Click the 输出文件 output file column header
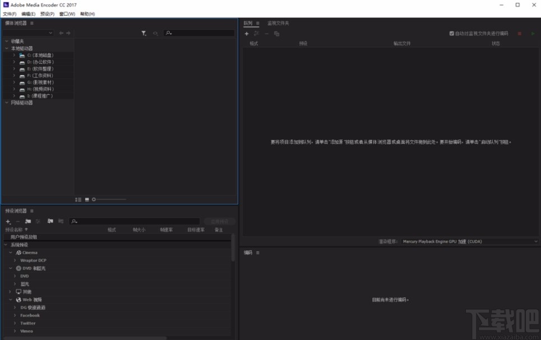 point(402,44)
